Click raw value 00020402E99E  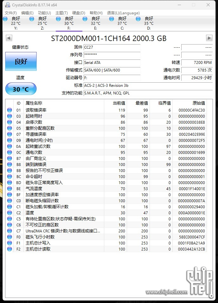(192, 134)
